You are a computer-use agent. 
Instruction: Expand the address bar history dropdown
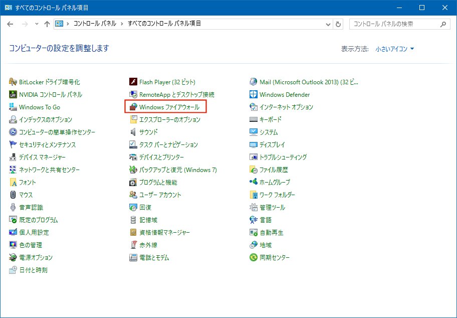(x=328, y=24)
